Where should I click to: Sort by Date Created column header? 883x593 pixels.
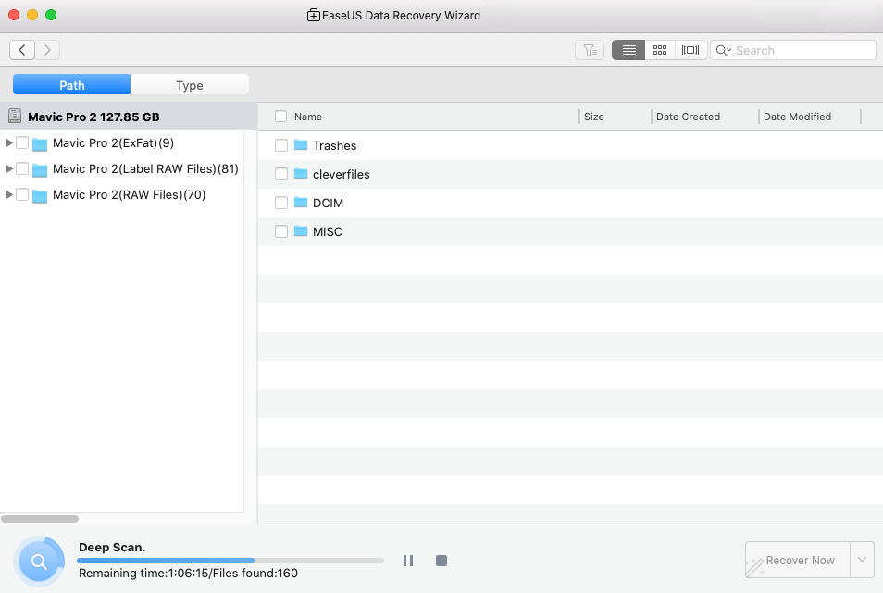tap(688, 117)
